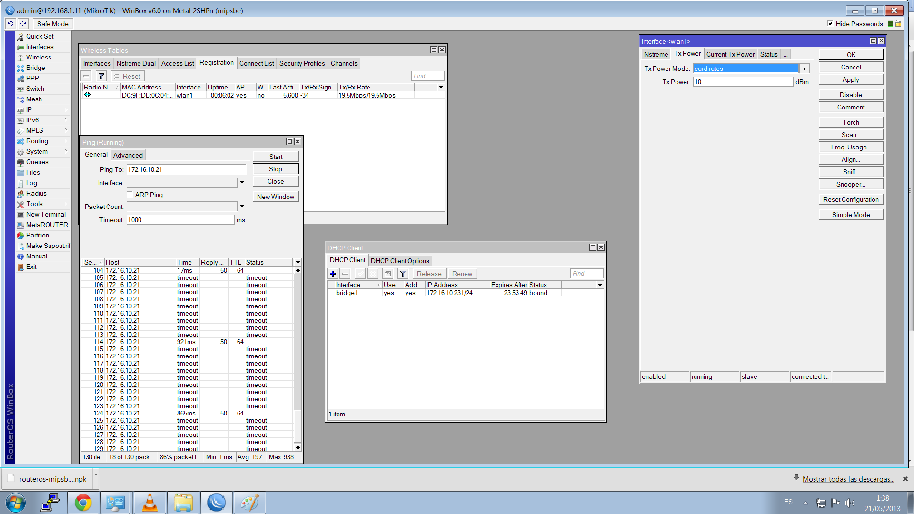This screenshot has width=914, height=514.
Task: Open the Tx Power Mode dropdown
Action: [x=804, y=69]
